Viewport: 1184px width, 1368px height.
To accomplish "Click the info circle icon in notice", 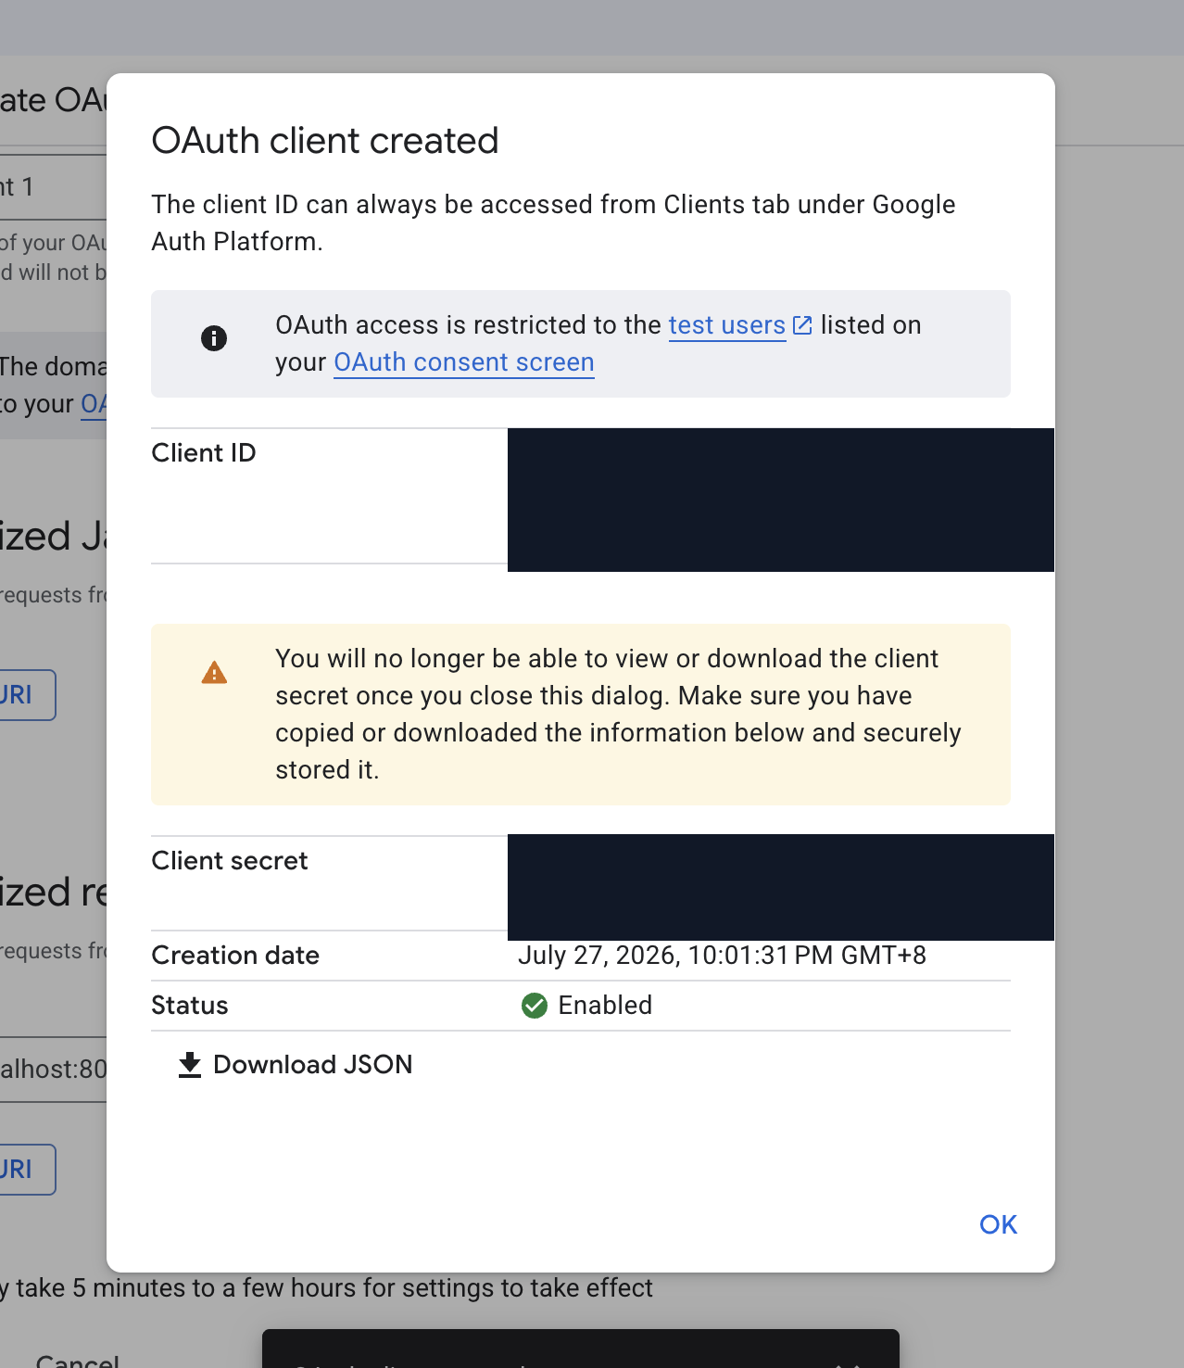I will (x=214, y=338).
